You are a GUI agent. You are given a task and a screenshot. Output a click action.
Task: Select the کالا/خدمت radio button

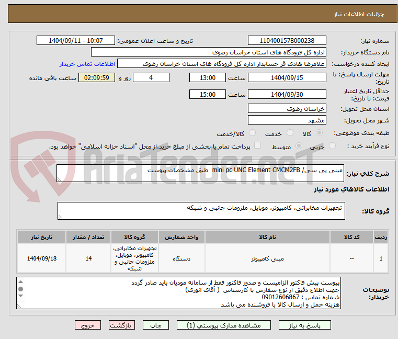(252, 133)
